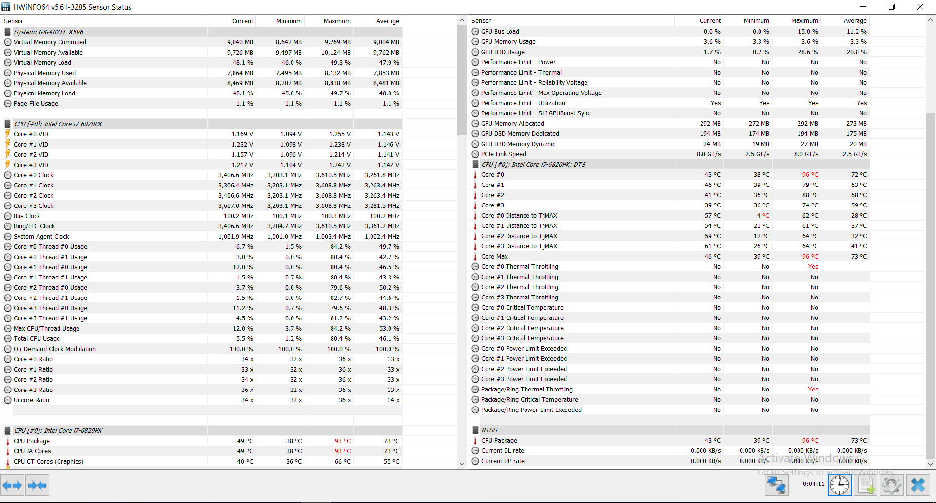This screenshot has height=503, width=936.
Task: Start logging with the sheet icon
Action: 866,485
